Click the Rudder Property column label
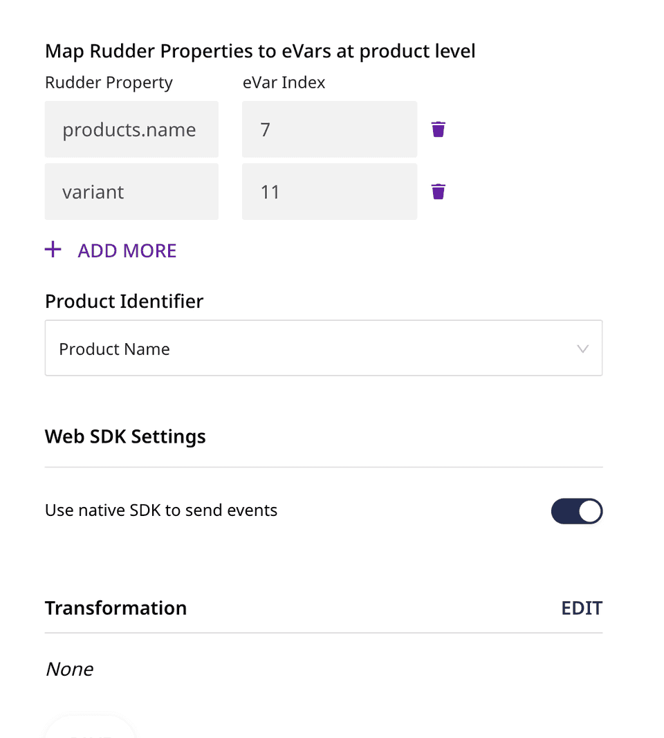This screenshot has width=664, height=738. pos(109,83)
